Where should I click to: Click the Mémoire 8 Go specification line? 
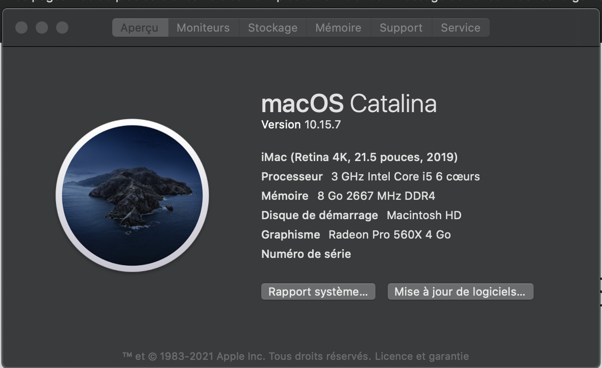coord(348,196)
